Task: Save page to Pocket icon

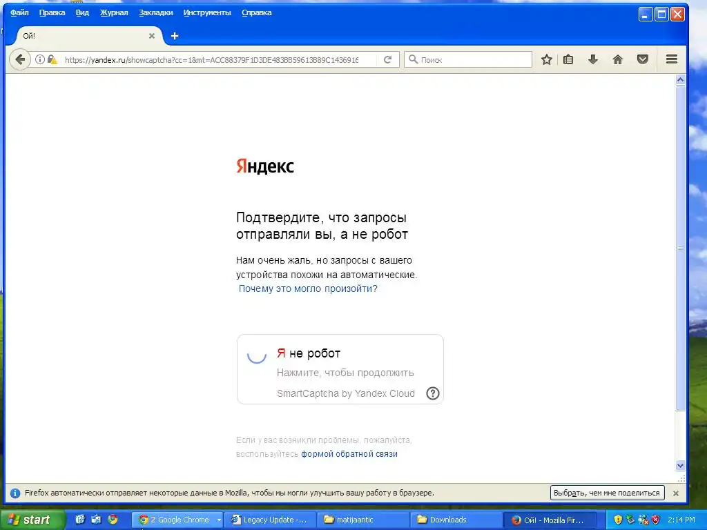Action: [x=643, y=59]
